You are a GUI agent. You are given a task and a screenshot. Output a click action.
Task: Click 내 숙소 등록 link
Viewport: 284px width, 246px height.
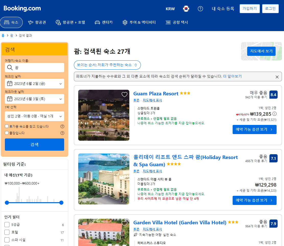[223, 9]
